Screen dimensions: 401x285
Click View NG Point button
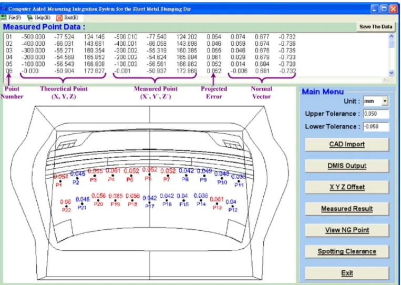click(x=347, y=230)
